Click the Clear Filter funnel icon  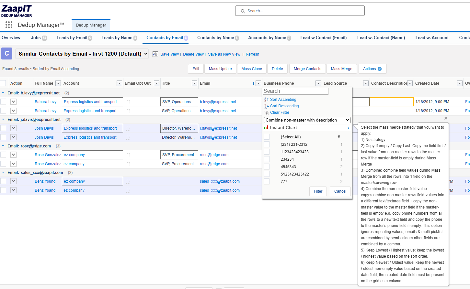click(x=267, y=112)
